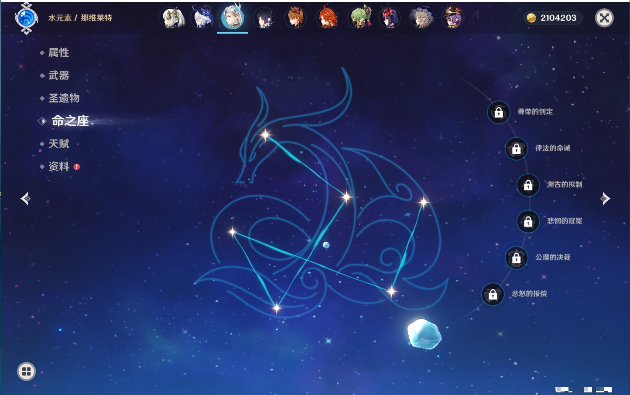Screen dimensions: 630x395
Task: Open the 资料 profile tab
Action: pos(58,167)
